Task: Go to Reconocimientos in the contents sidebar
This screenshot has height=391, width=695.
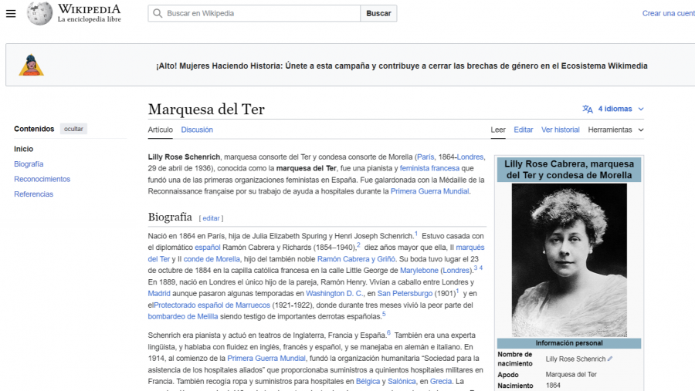Action: point(42,179)
